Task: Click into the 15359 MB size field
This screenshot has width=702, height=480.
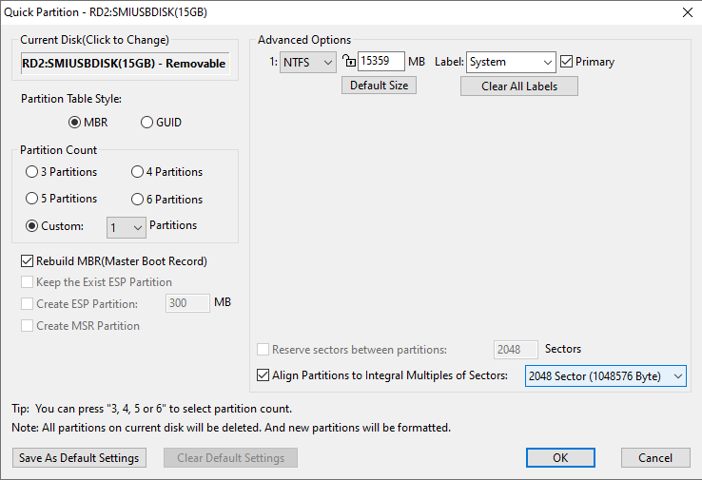Action: [380, 62]
